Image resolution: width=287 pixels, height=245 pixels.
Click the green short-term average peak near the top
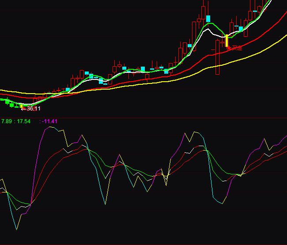208,24
